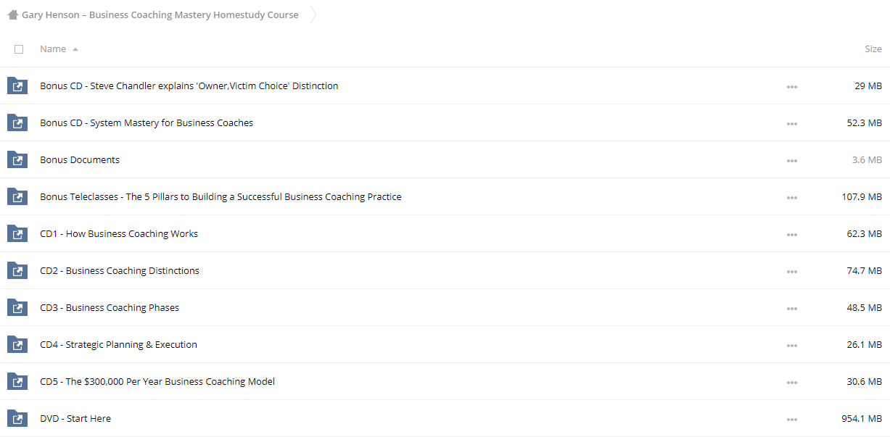The height and width of the screenshot is (437, 890).
Task: Sort by the Name column header
Action: pyautogui.click(x=53, y=49)
